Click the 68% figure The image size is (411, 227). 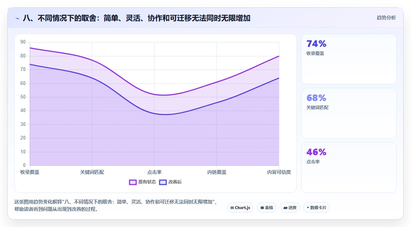[x=316, y=98]
